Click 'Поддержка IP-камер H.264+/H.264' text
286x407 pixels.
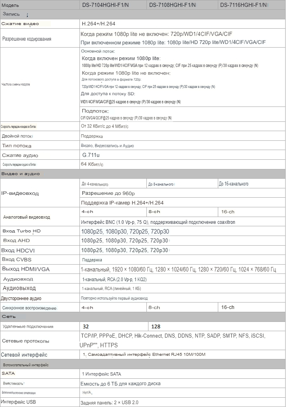122,203
